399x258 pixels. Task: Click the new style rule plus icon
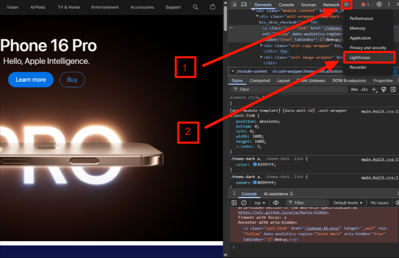[374, 90]
